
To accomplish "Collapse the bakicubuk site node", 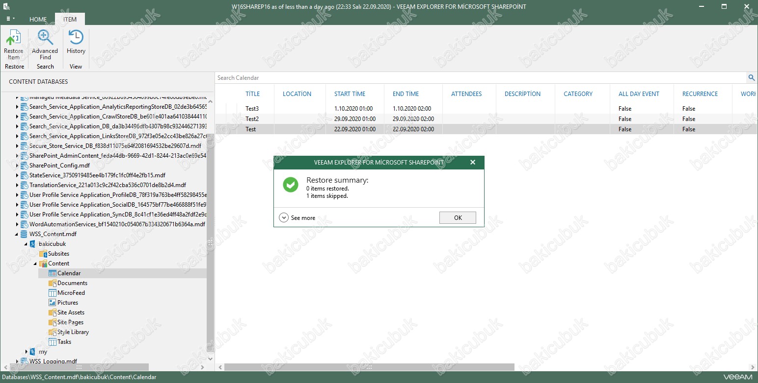I will [26, 244].
